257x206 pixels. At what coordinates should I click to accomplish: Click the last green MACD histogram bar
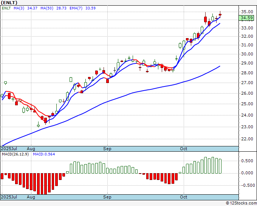(x=220, y=166)
